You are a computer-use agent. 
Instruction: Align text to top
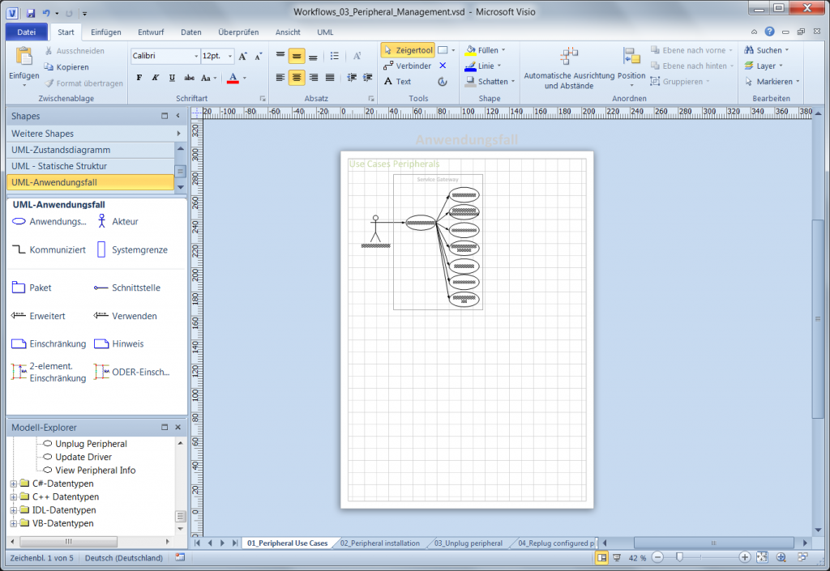[x=280, y=56]
